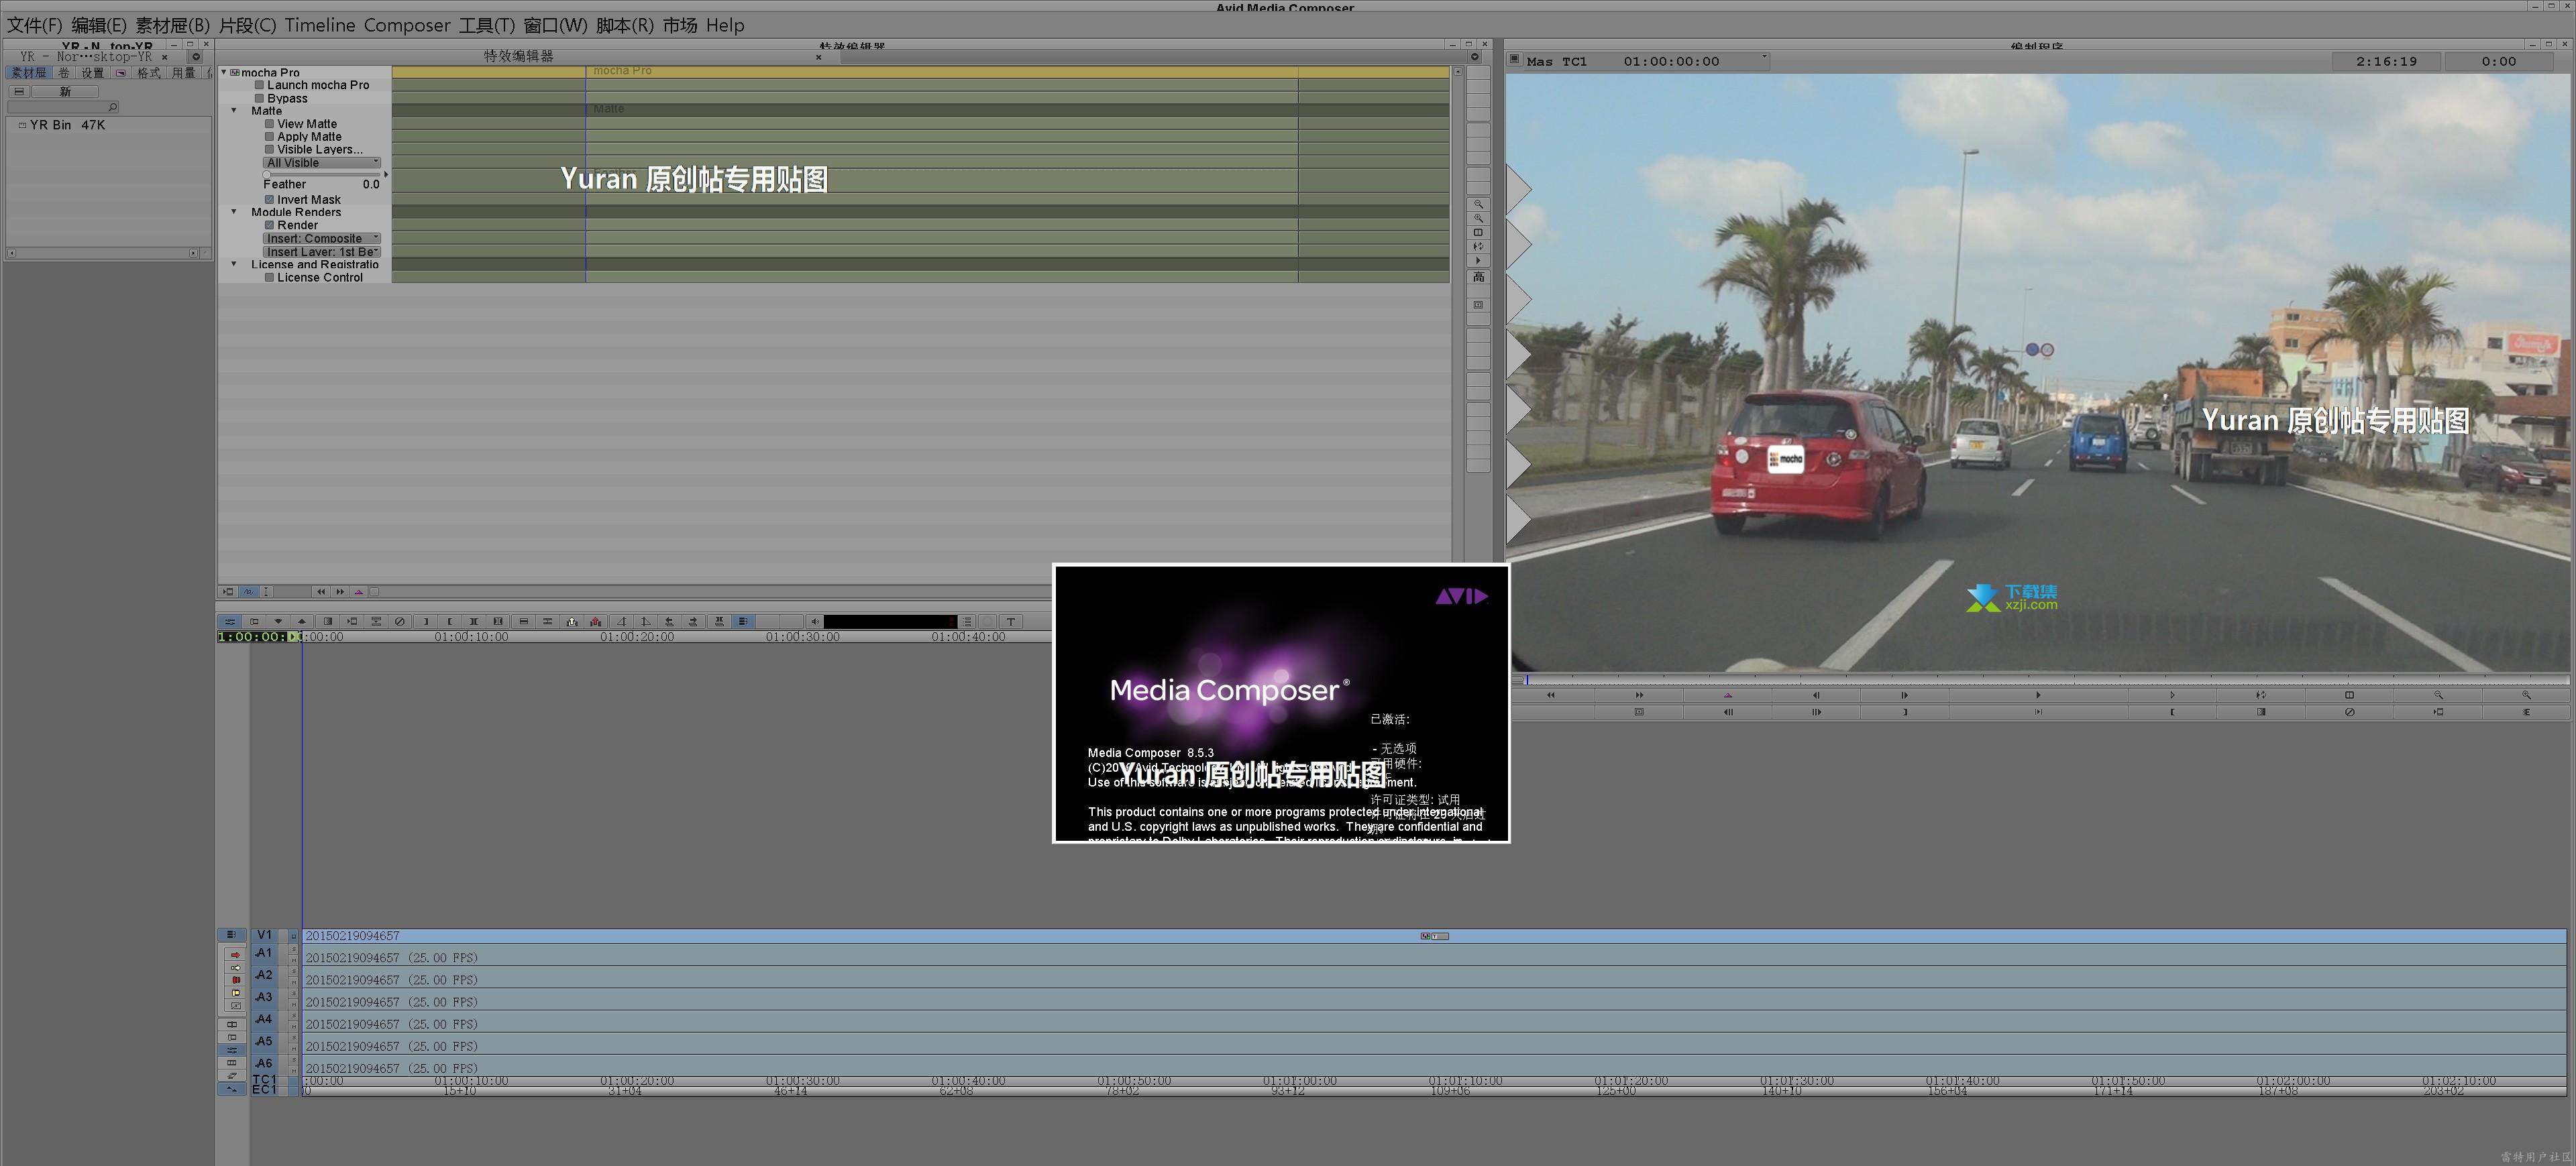The width and height of the screenshot is (2576, 1166).
Task: Click the License Control checkbox
Action: [269, 278]
